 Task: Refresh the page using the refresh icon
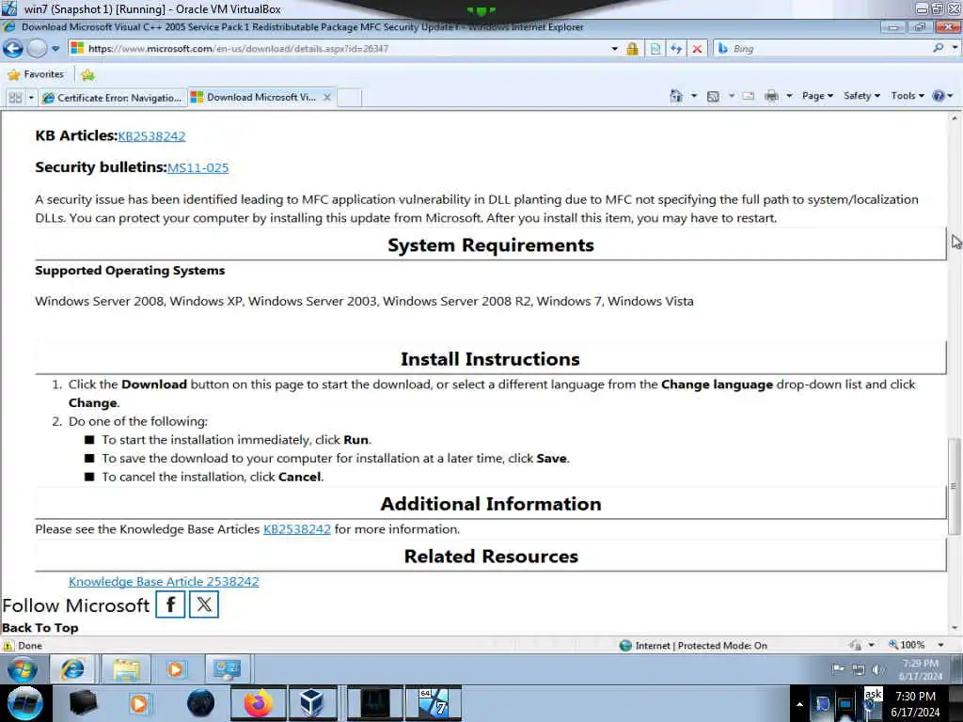click(676, 49)
